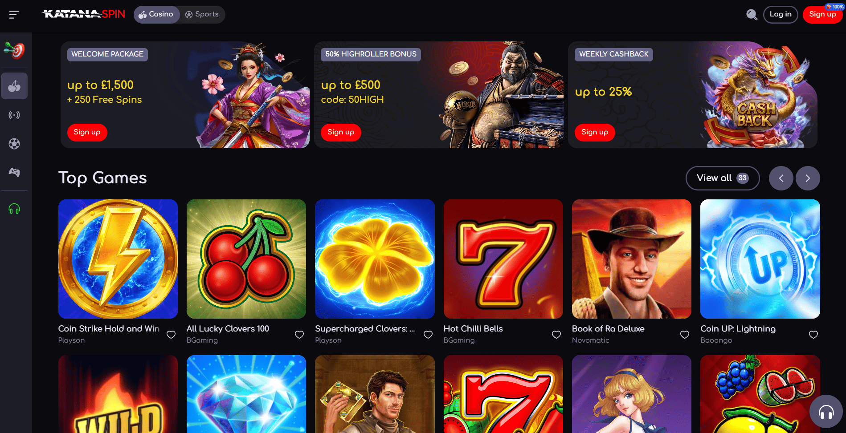Click the green headphones support icon
Image resolution: width=846 pixels, height=433 pixels.
pos(14,209)
